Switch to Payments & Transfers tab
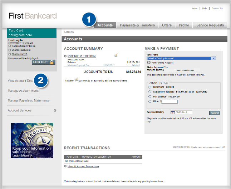 tap(137, 25)
